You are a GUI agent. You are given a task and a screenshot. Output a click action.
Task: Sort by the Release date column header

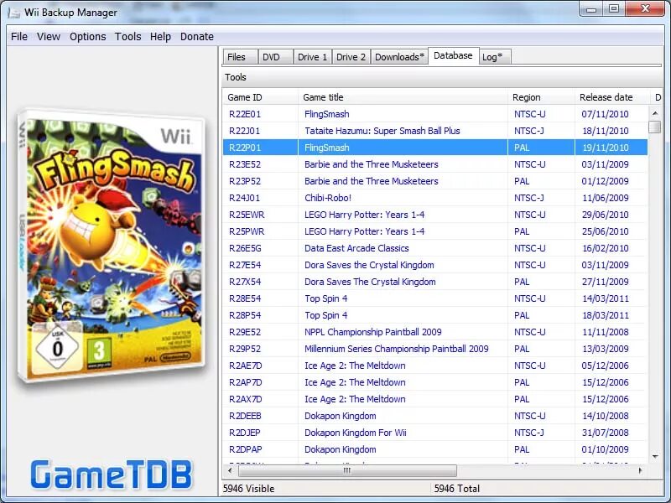[x=611, y=97]
